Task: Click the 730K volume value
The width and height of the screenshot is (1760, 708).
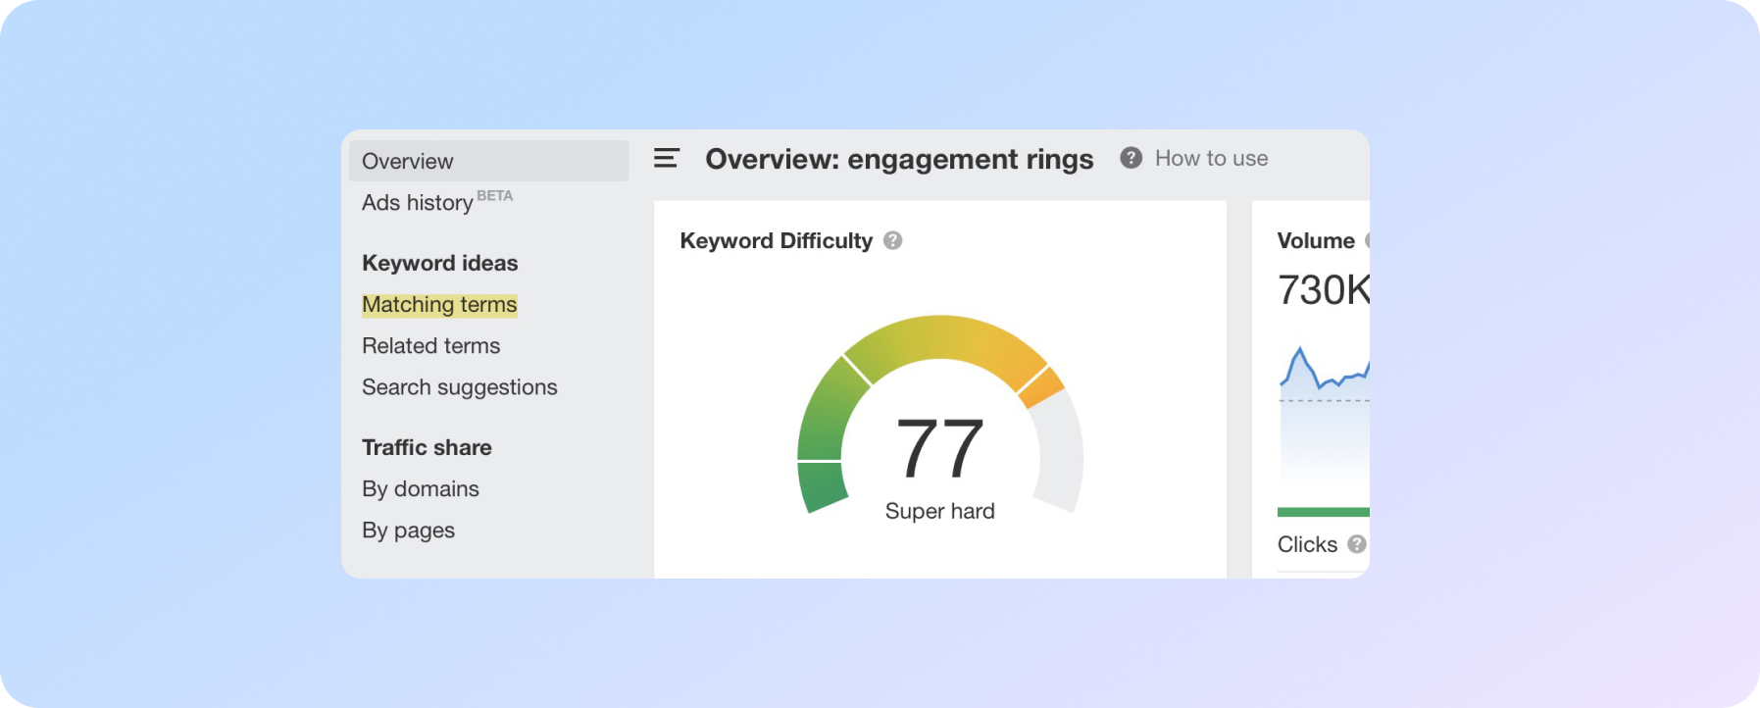Action: [x=1322, y=290]
